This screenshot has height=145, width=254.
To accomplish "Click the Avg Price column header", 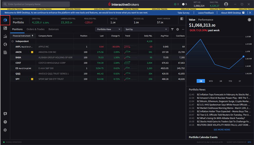I will click(164, 36).
